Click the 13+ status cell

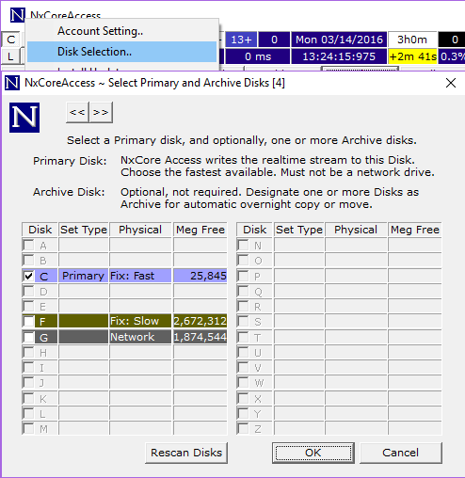[241, 40]
